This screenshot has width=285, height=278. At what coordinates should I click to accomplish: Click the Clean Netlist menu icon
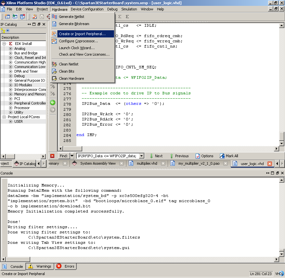(x=54, y=64)
